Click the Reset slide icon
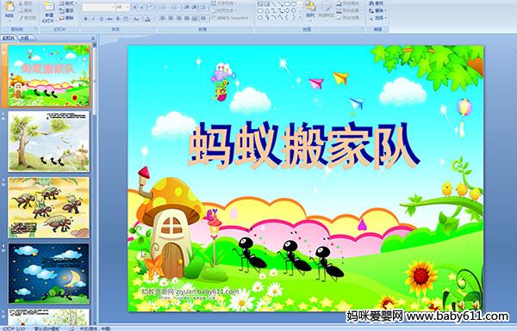Viewport: 517px width, 331px height. [x=67, y=10]
